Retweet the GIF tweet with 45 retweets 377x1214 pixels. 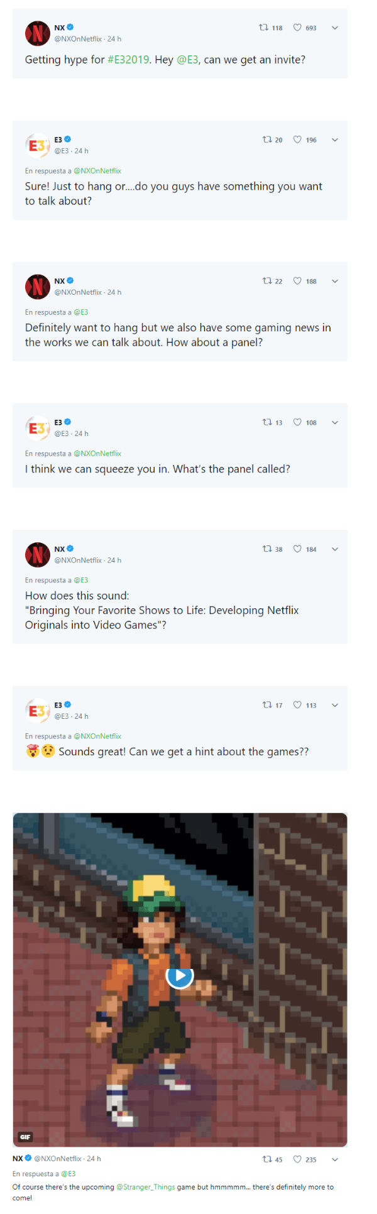coord(267,1159)
